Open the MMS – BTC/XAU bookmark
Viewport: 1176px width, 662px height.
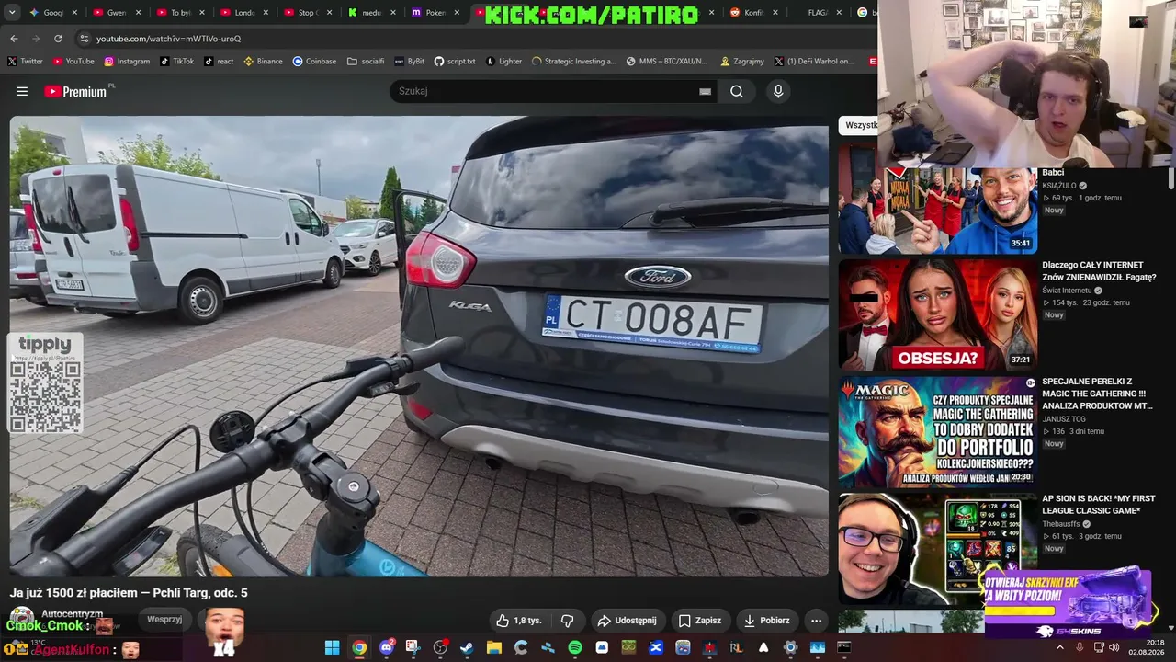point(667,62)
